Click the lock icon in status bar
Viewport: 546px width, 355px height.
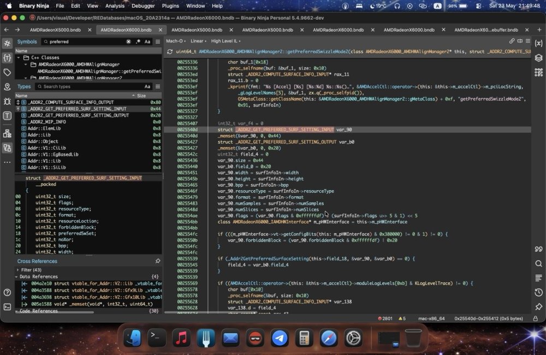[x=535, y=318]
